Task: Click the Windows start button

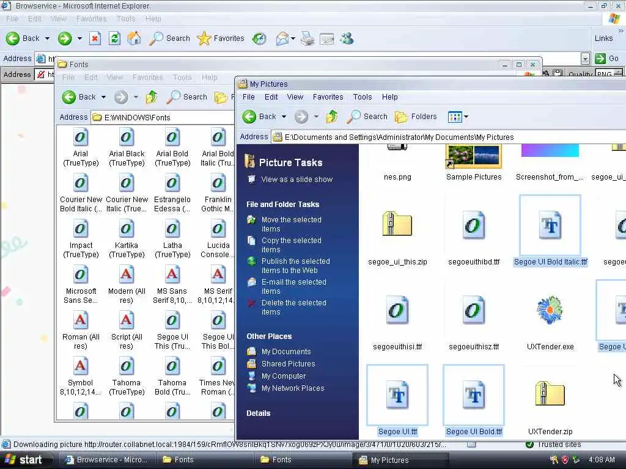Action: [x=24, y=460]
